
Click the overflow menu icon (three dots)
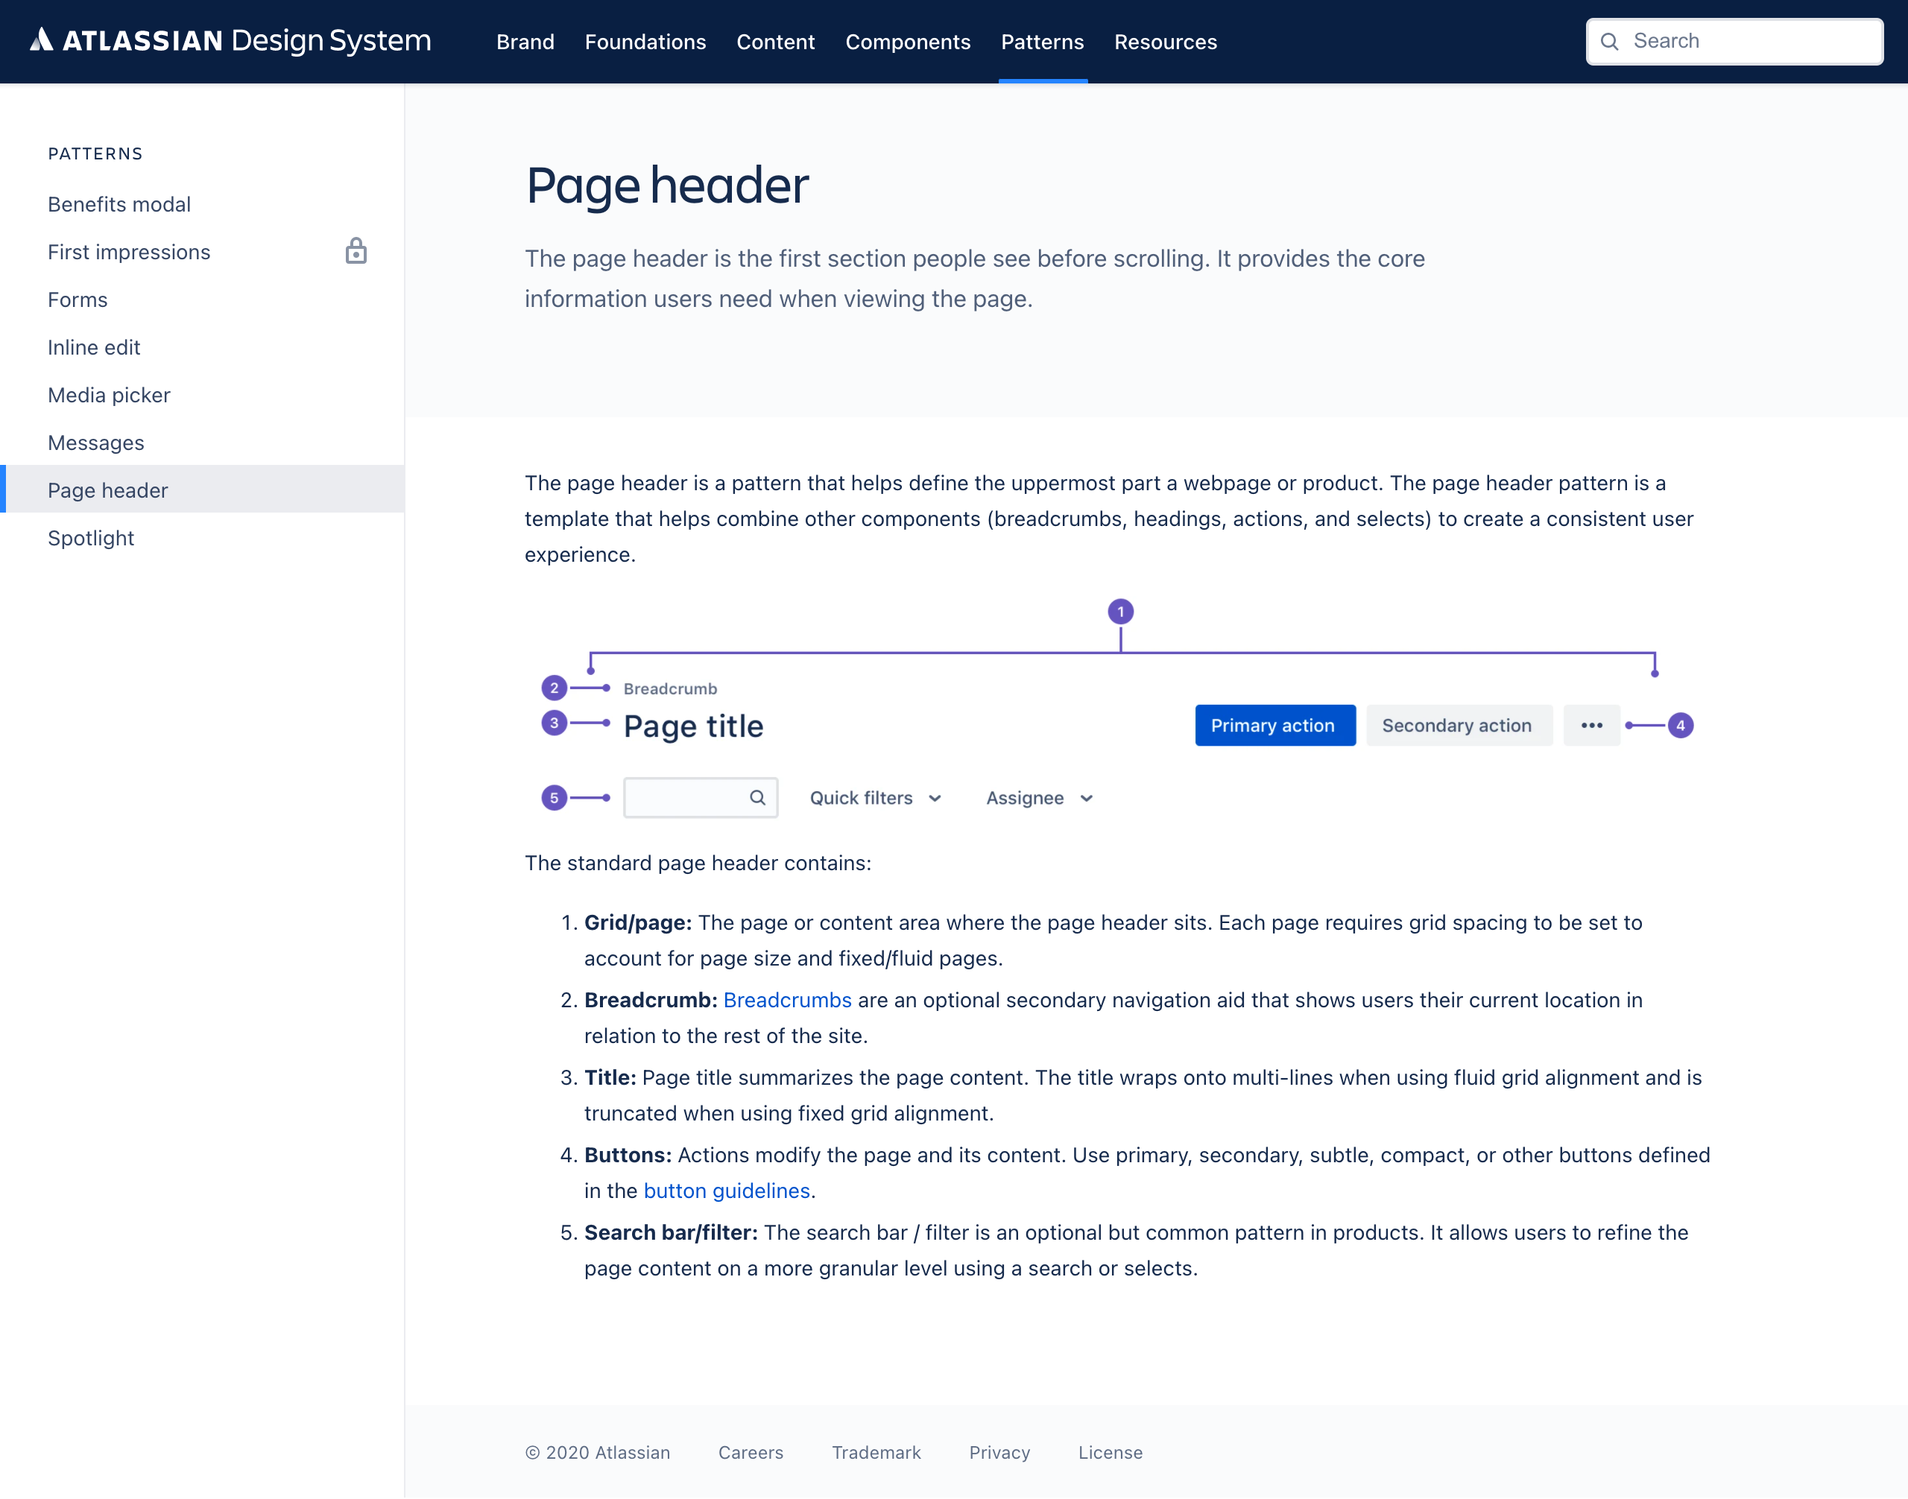tap(1592, 725)
